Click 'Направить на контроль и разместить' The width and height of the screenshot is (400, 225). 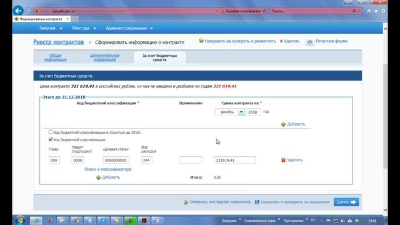240,41
